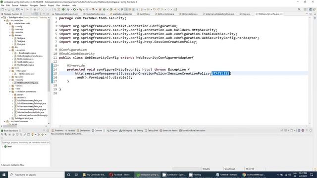The image size is (317, 178).
Task: Toggle Link with Editor in Package Explorer
Action: click(36, 14)
